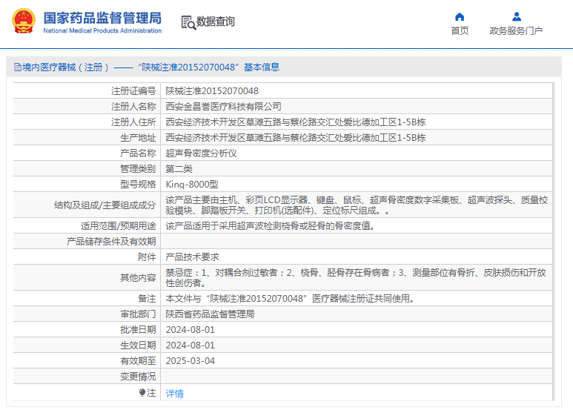Viewport: 573px width, 410px height.
Task: Click the 备注 remark value
Action: point(291,299)
